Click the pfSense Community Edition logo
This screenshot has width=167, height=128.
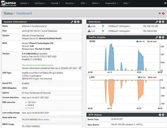coord(8,3)
